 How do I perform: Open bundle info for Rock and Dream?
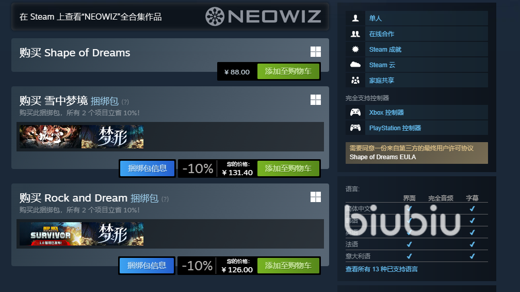click(x=147, y=266)
